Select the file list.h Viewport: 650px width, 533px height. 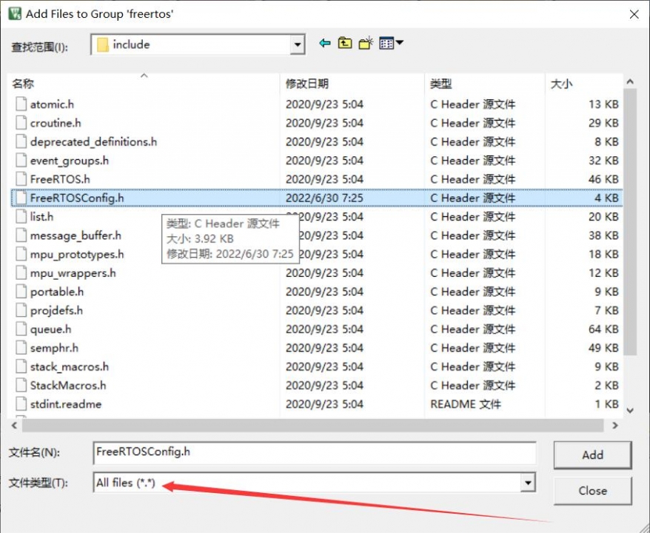(41, 217)
